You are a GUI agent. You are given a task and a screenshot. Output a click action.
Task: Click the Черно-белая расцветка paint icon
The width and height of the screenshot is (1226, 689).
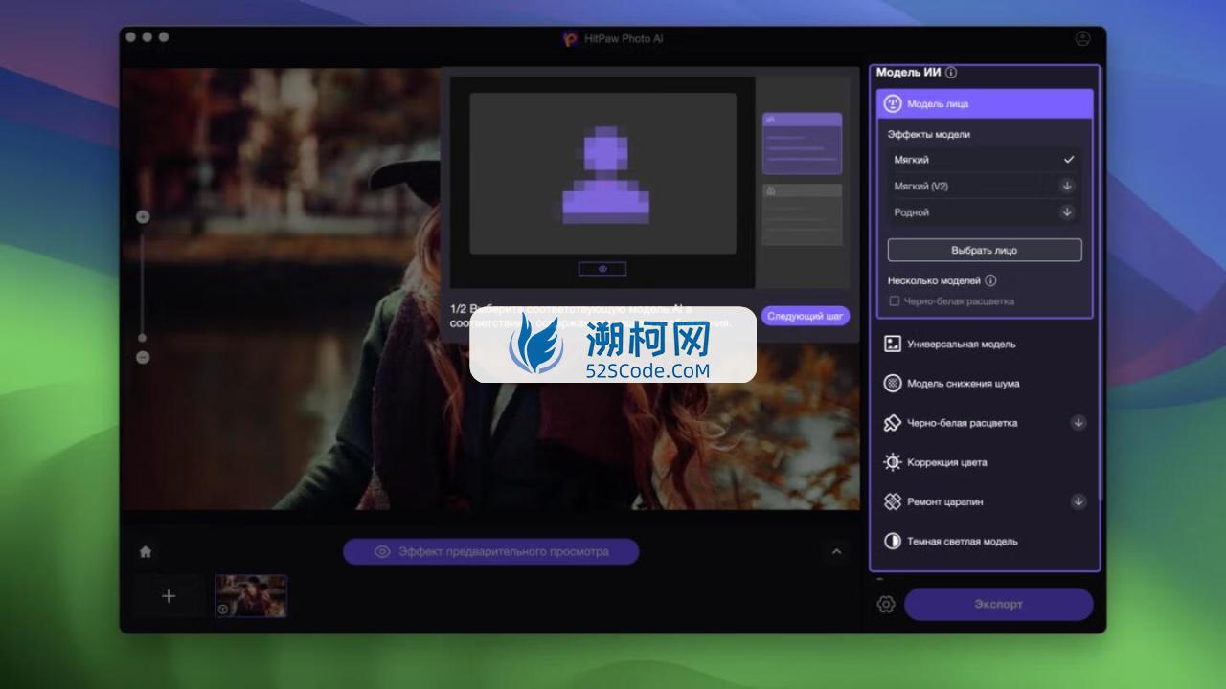[893, 423]
